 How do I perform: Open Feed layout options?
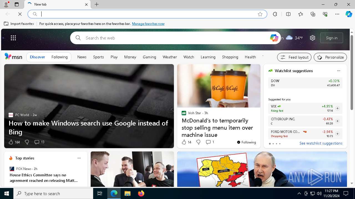click(294, 57)
